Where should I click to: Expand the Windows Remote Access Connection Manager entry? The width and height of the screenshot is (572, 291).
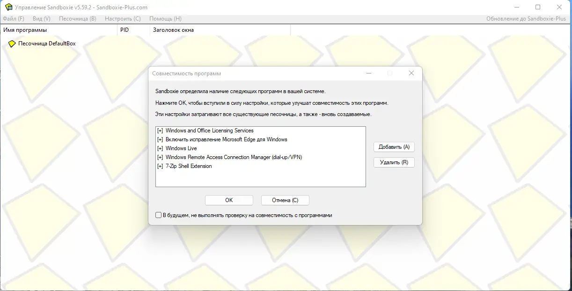pos(160,158)
